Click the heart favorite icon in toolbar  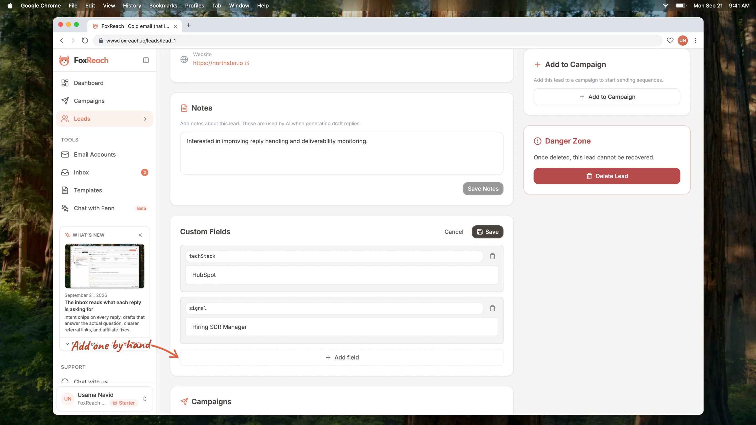coord(670,41)
